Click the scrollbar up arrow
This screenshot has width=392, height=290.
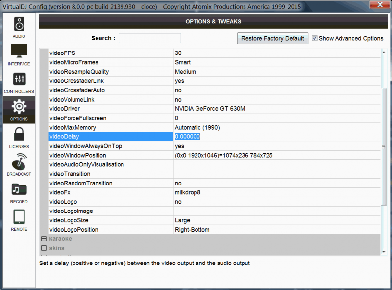pyautogui.click(x=384, y=52)
